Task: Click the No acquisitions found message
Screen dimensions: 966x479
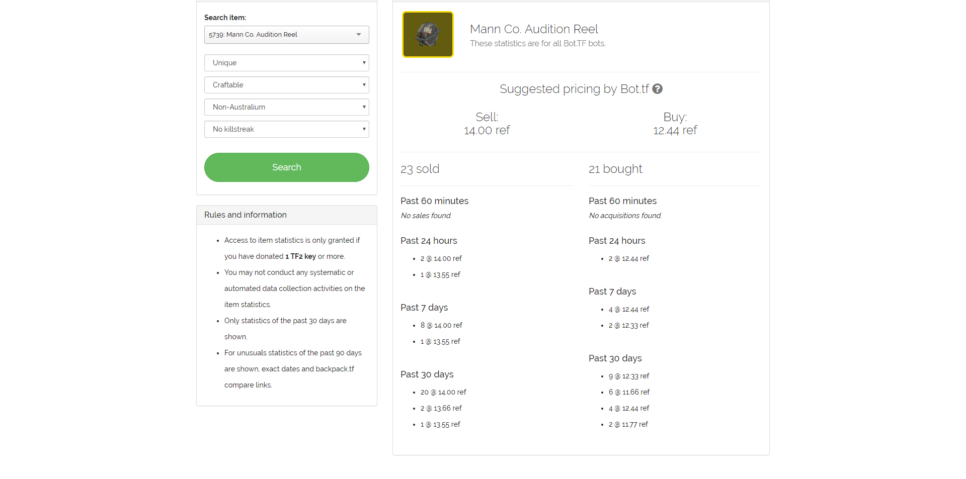Action: [625, 216]
